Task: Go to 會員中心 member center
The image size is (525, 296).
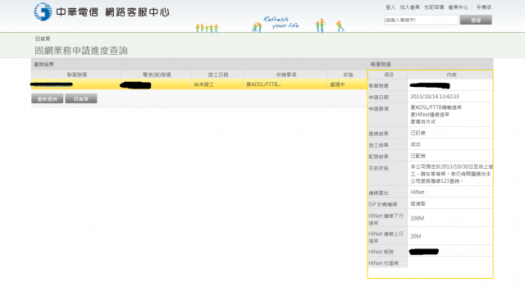Action: pos(458,7)
